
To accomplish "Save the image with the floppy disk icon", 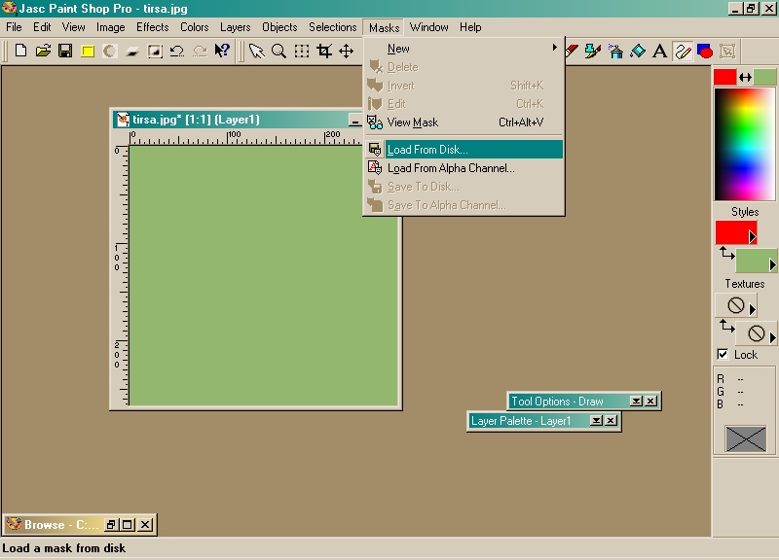I will (65, 51).
